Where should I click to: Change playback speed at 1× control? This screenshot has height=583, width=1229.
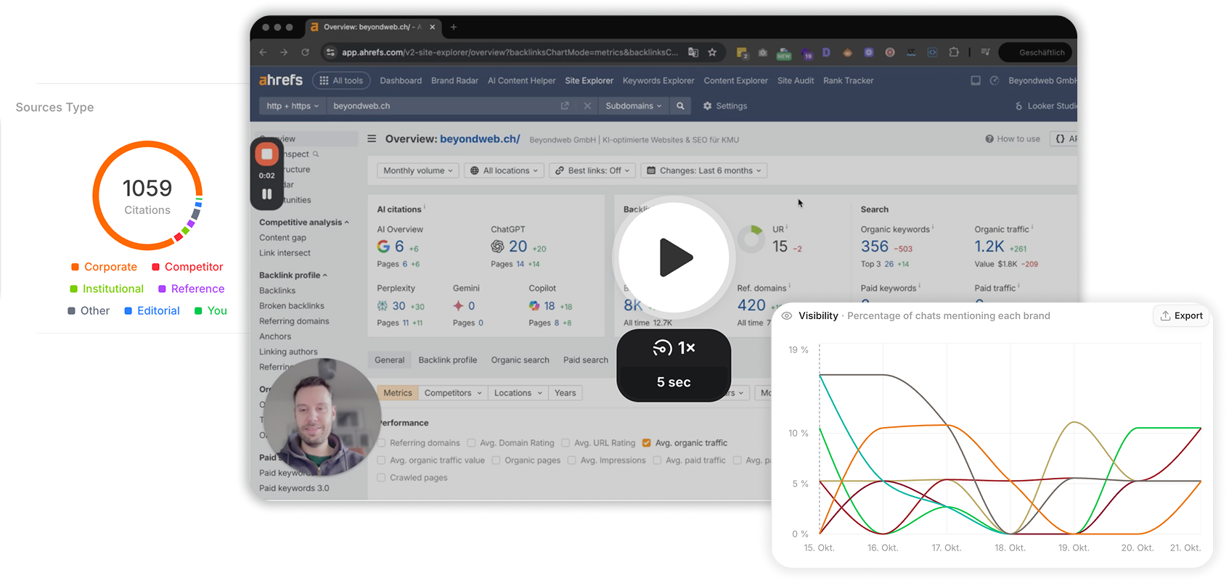pyautogui.click(x=674, y=348)
